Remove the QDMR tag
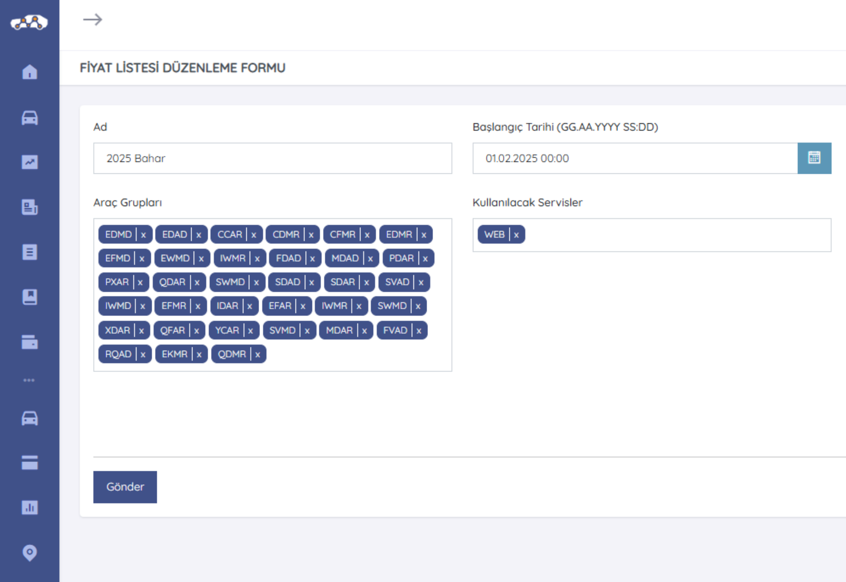 258,355
